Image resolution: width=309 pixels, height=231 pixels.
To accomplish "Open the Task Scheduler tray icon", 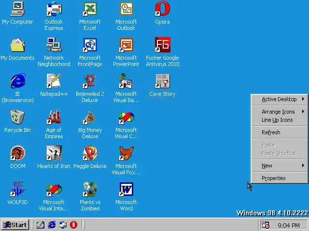I will click(265, 225).
